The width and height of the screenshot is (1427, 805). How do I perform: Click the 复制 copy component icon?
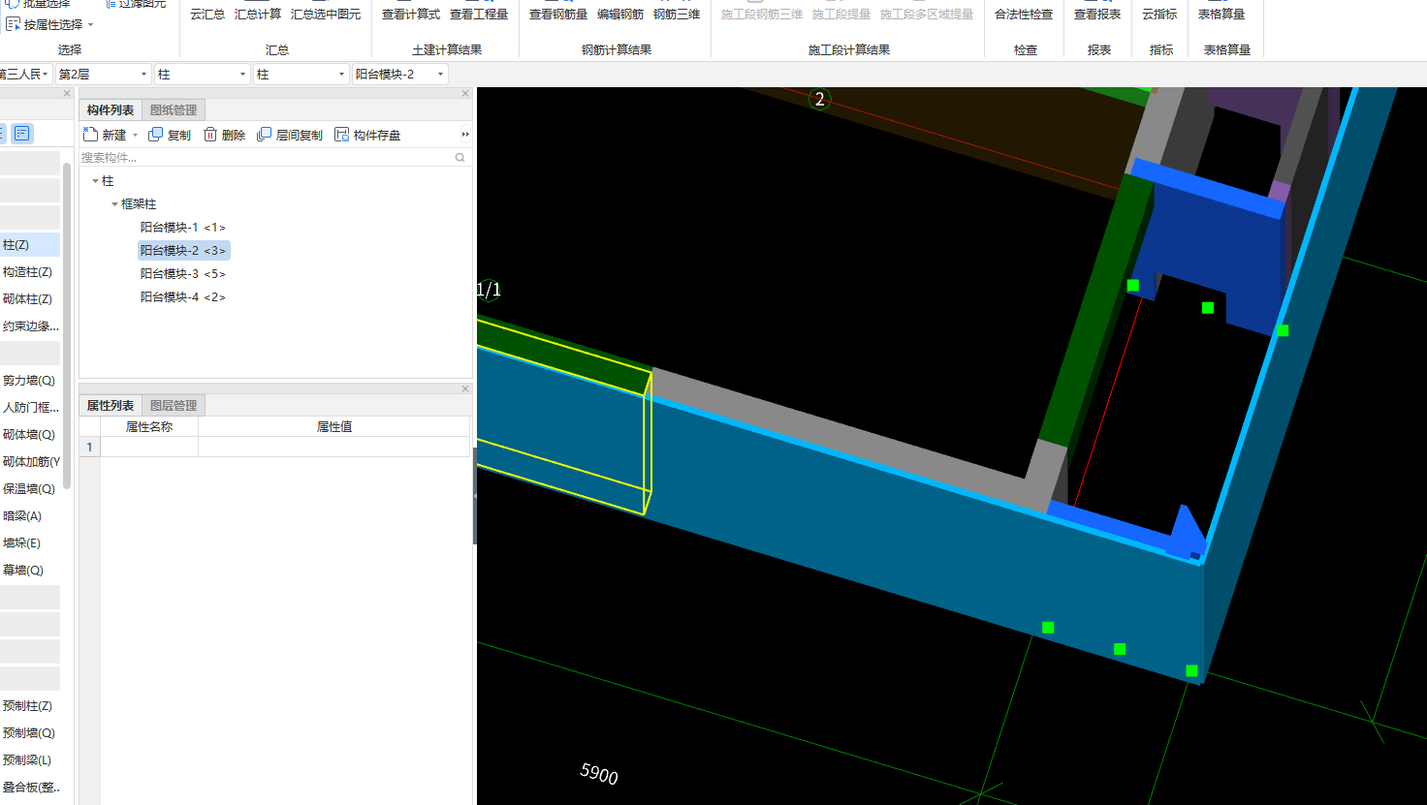[x=155, y=135]
